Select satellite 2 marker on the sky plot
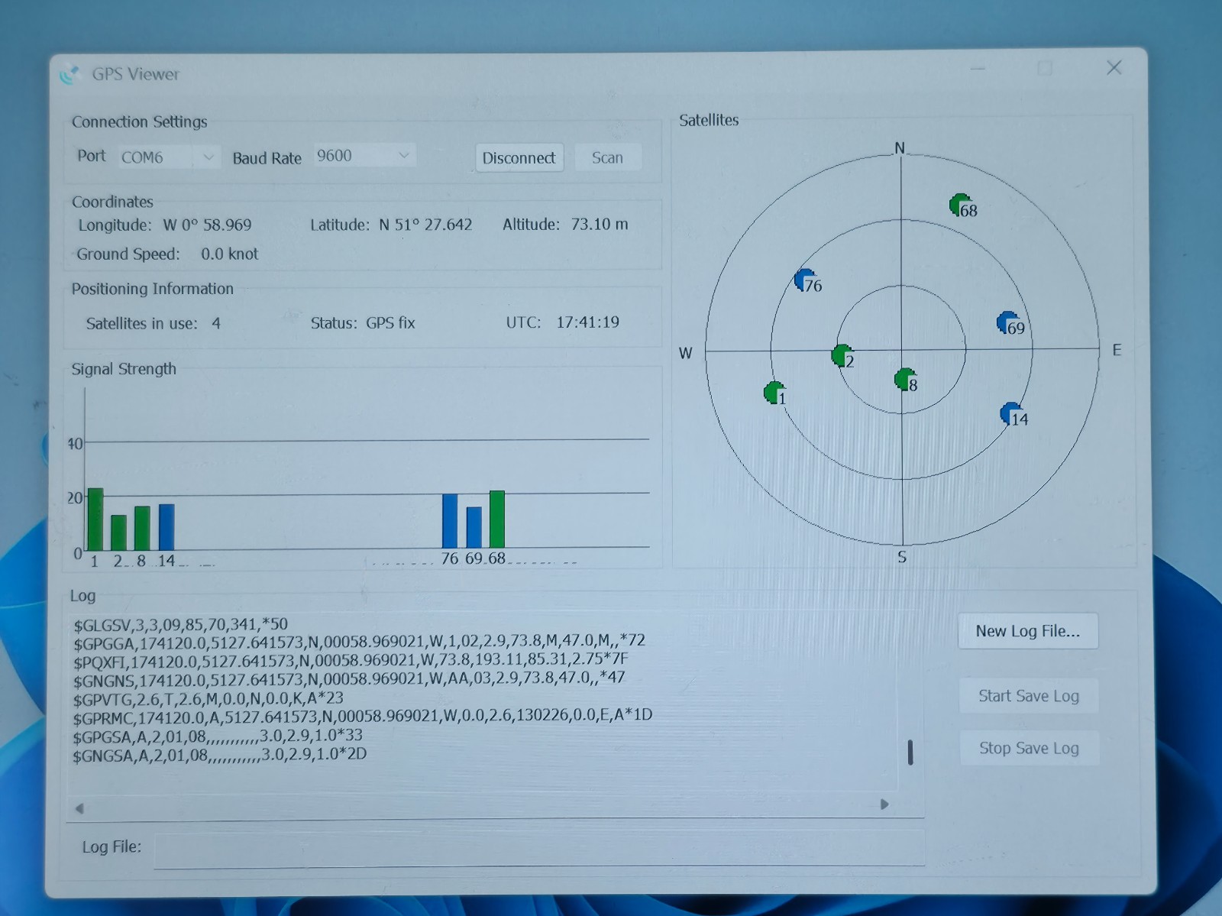 [842, 355]
